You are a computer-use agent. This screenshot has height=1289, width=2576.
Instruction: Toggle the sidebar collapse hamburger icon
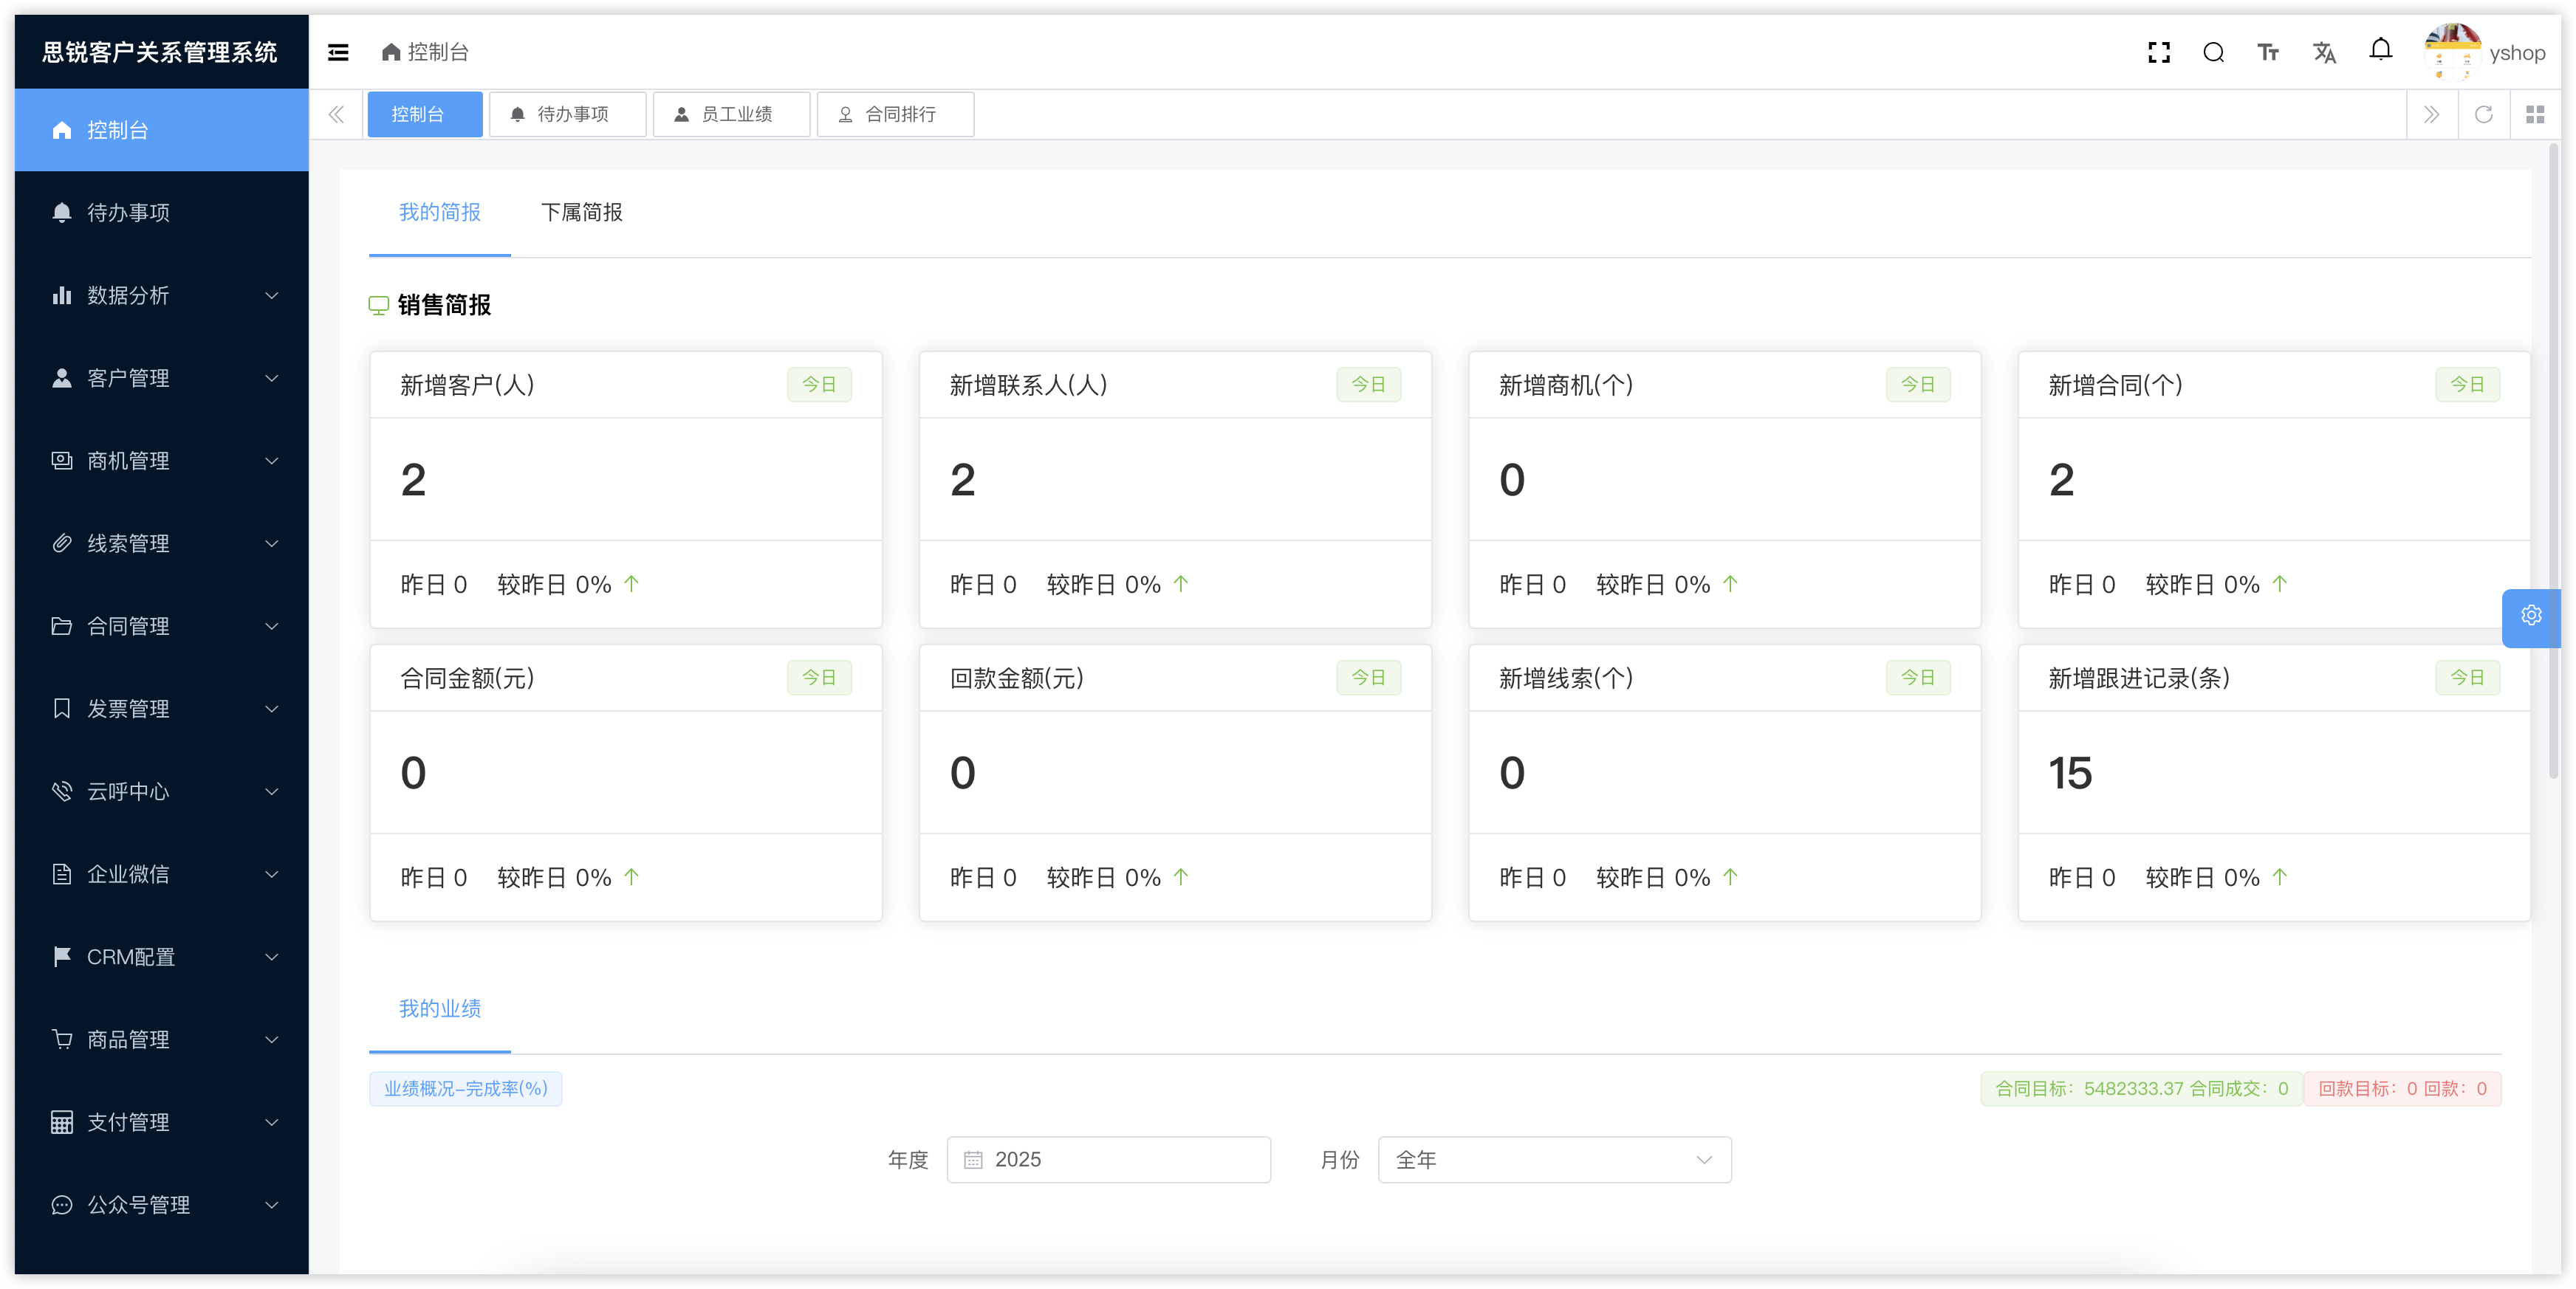338,52
